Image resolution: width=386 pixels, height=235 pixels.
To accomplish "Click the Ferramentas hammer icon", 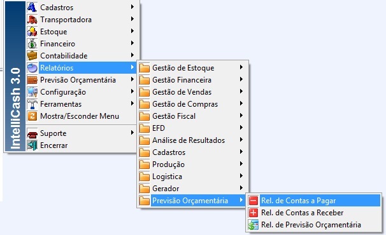I will (x=32, y=104).
